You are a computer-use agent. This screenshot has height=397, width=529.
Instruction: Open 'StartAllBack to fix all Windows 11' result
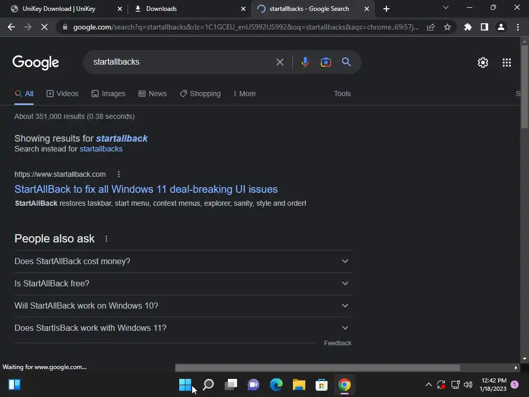pos(146,189)
